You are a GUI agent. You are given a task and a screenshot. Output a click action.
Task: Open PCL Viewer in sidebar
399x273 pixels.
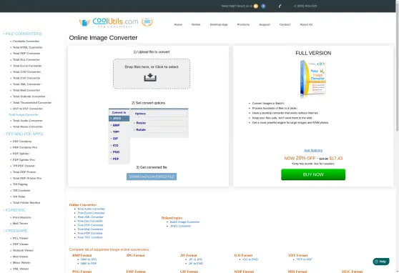pos(21,239)
